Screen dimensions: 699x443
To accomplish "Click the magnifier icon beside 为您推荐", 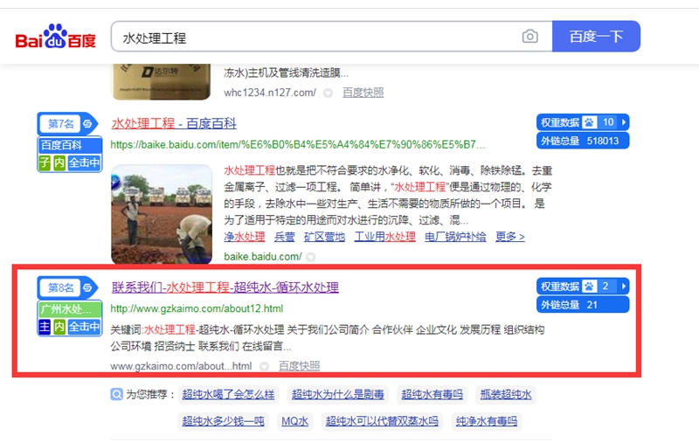I will point(116,395).
